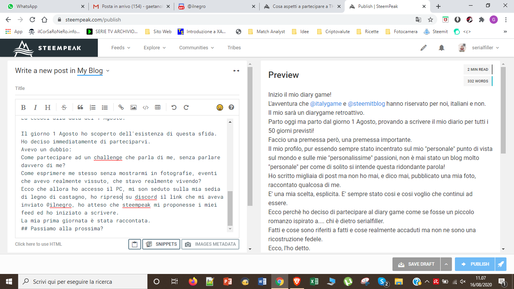Insert a table from the editor toolbar
The image size is (514, 289).
(158, 108)
